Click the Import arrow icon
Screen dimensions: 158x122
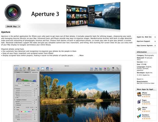coord(21,68)
